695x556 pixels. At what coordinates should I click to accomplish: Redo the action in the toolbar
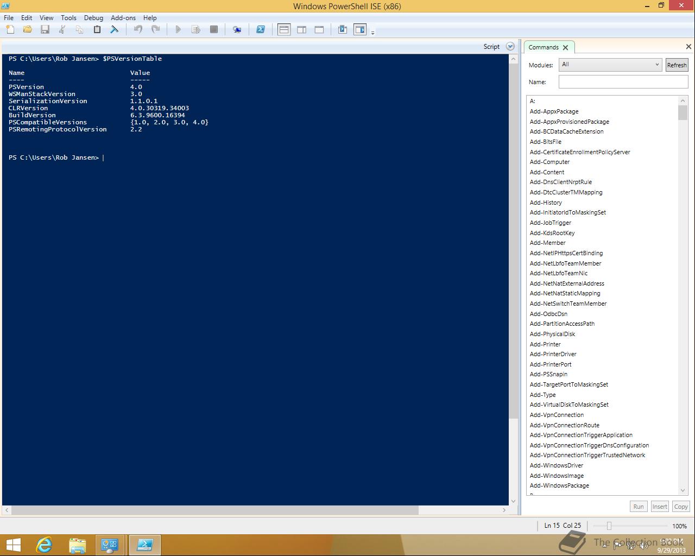pyautogui.click(x=155, y=29)
